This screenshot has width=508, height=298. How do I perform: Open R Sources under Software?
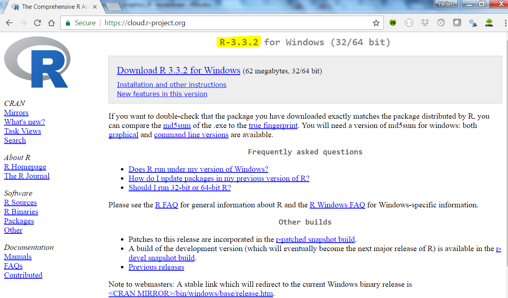click(20, 203)
